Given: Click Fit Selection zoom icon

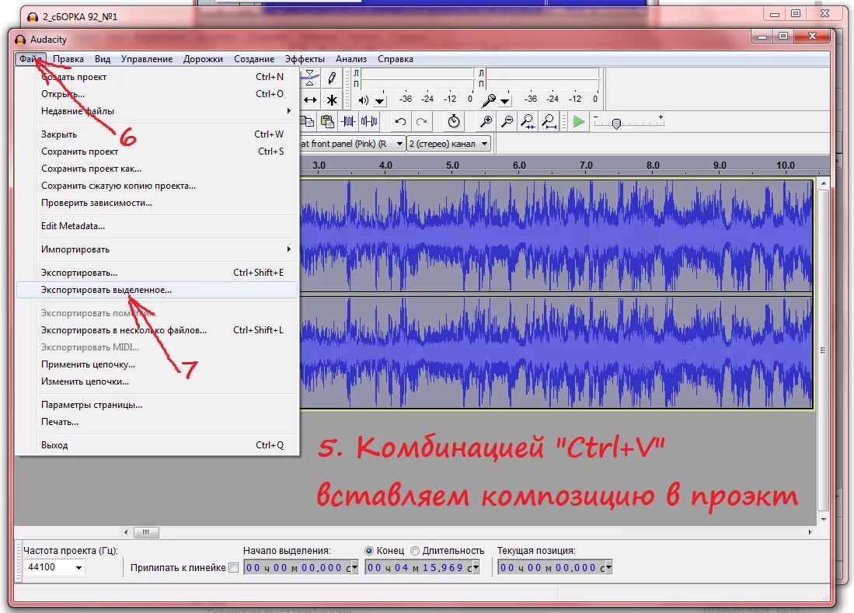Looking at the screenshot, I should (528, 121).
